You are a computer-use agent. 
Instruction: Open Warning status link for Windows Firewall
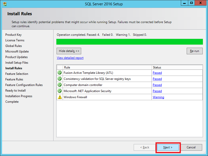(158, 97)
